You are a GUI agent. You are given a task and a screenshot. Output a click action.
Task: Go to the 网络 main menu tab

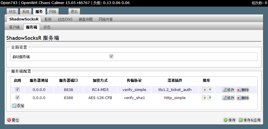[x=53, y=12]
